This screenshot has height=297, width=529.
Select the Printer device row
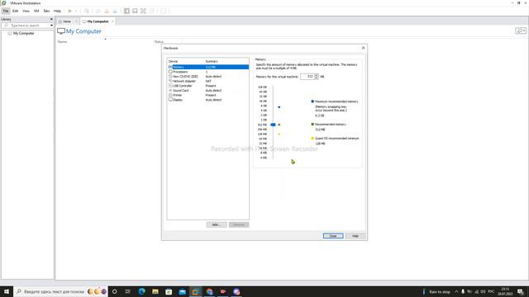coord(208,96)
